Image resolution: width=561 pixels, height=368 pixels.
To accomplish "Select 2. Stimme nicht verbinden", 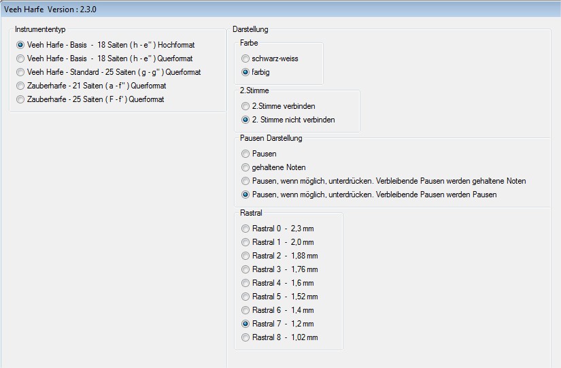I will pos(245,120).
